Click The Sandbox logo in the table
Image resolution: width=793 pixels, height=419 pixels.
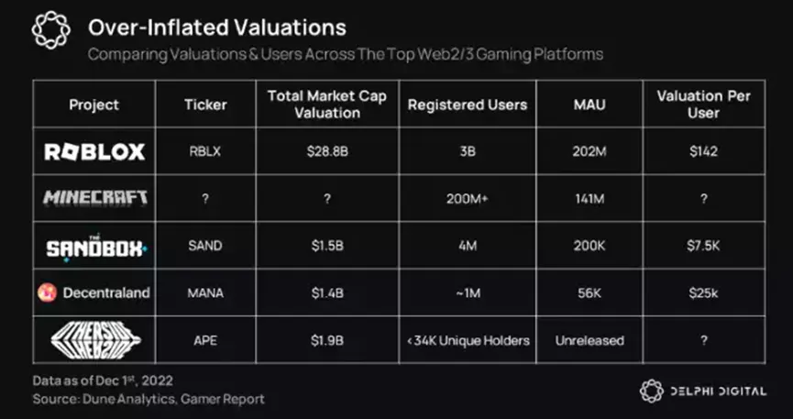pos(96,246)
